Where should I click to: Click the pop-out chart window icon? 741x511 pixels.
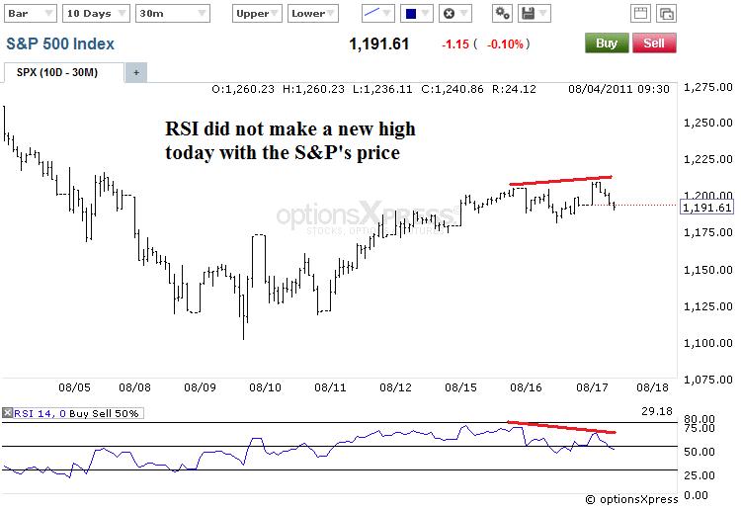[666, 14]
